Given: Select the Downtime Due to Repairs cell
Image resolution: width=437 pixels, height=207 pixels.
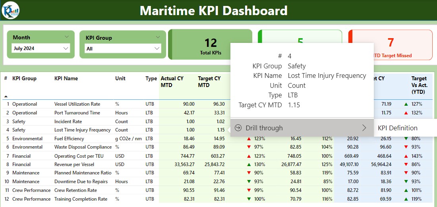Looking at the screenshot, I should click(x=81, y=182).
